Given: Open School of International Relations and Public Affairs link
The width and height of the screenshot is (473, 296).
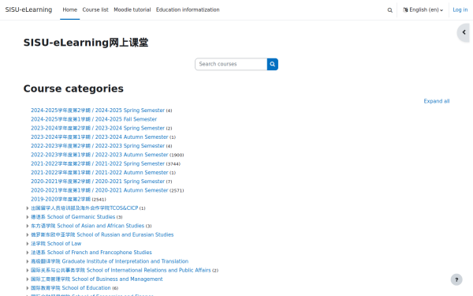Looking at the screenshot, I should pos(121,270).
